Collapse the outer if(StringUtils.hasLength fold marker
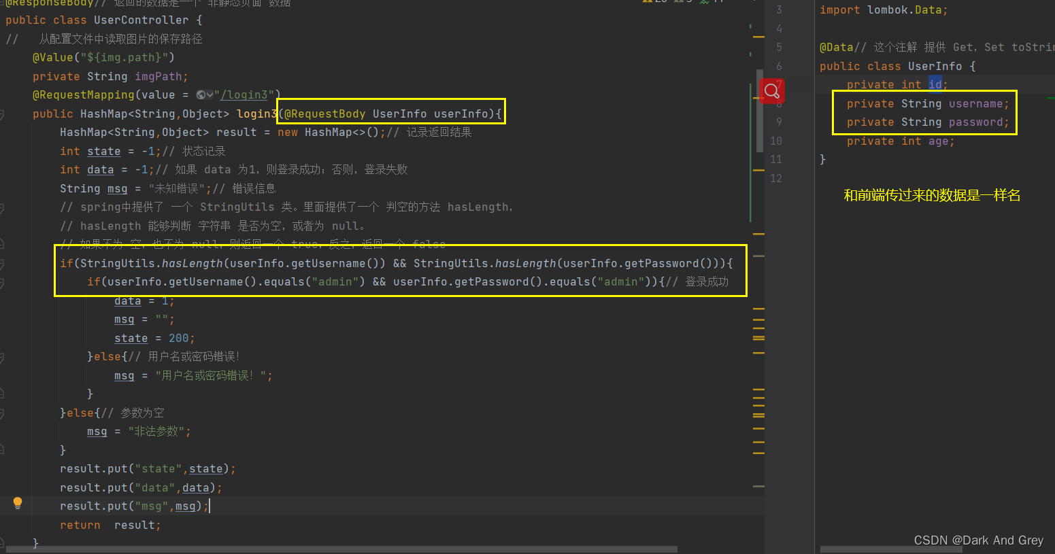 click(x=2, y=264)
